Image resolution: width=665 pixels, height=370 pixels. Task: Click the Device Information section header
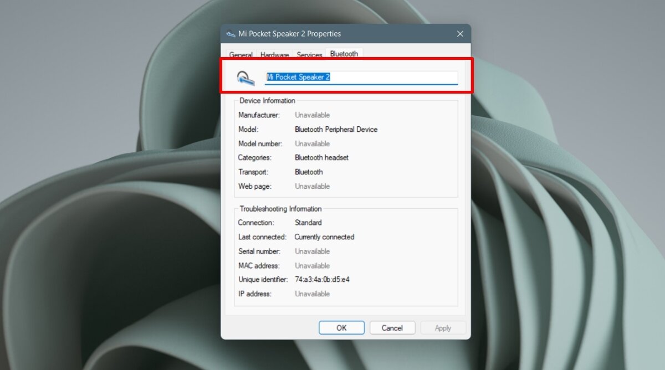coord(268,100)
